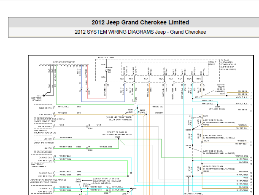Click the ADAPTIVE CRUISE CONTROL MODULE label
This screenshot has width=259, height=195.
click(x=48, y=180)
